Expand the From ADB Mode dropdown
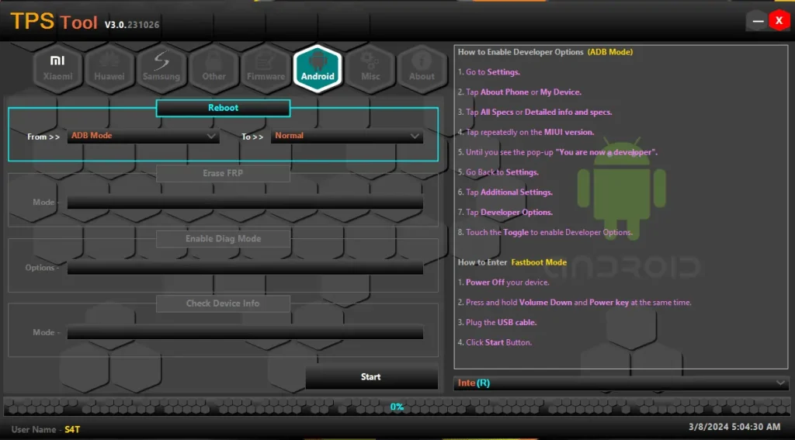 pos(144,136)
